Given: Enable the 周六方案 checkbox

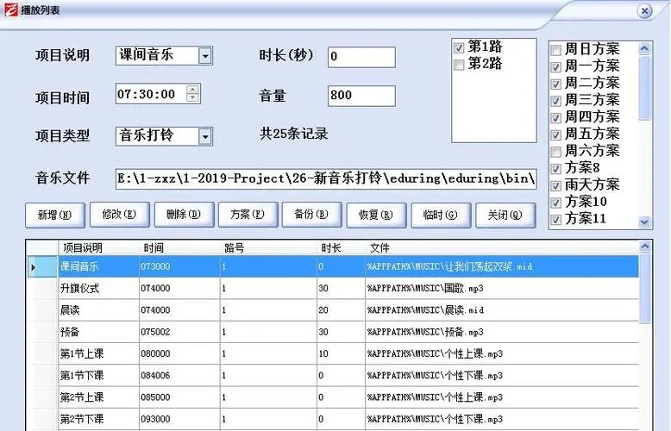Looking at the screenshot, I should tap(556, 152).
